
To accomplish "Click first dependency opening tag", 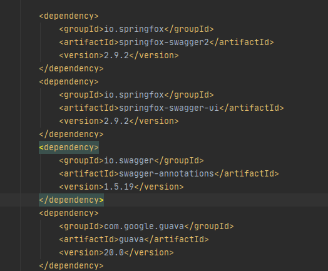I will point(69,16).
